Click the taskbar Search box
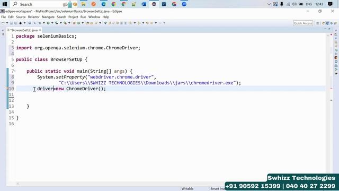Screen dimensions: 339x191 44,4
